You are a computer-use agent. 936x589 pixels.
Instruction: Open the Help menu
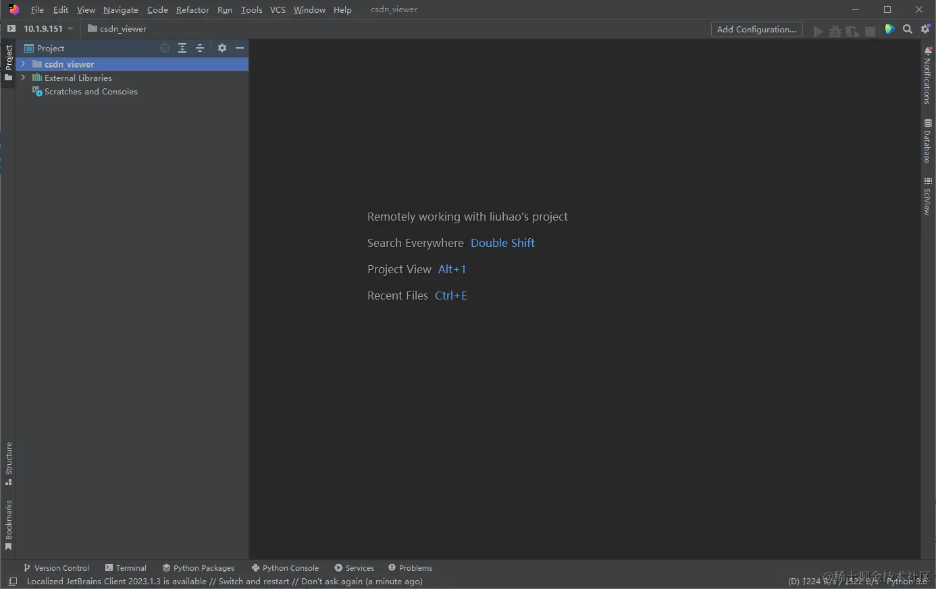coord(342,9)
